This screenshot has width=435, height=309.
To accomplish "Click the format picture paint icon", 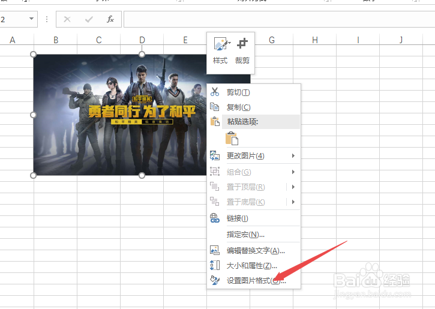I will pos(215,280).
